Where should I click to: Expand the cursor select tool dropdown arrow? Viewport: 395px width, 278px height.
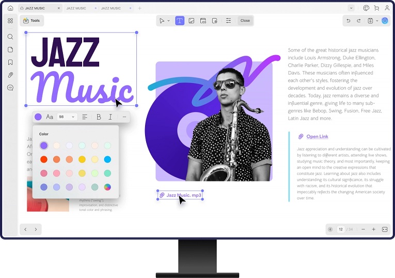(x=169, y=21)
